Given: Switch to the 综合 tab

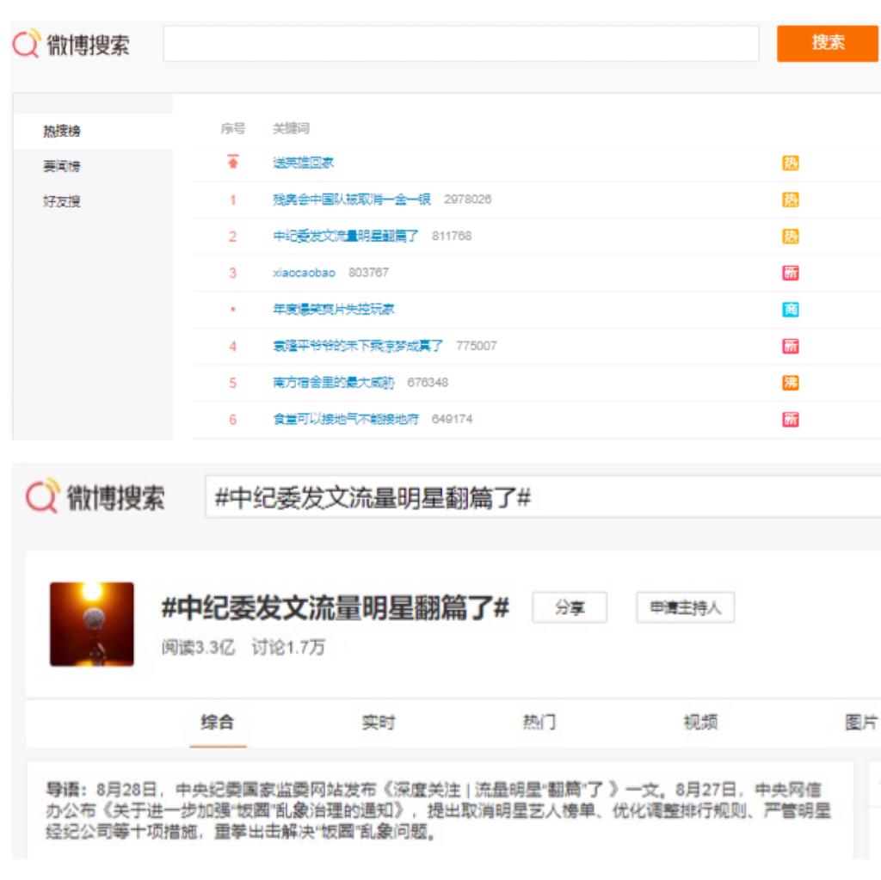Looking at the screenshot, I should (x=218, y=722).
